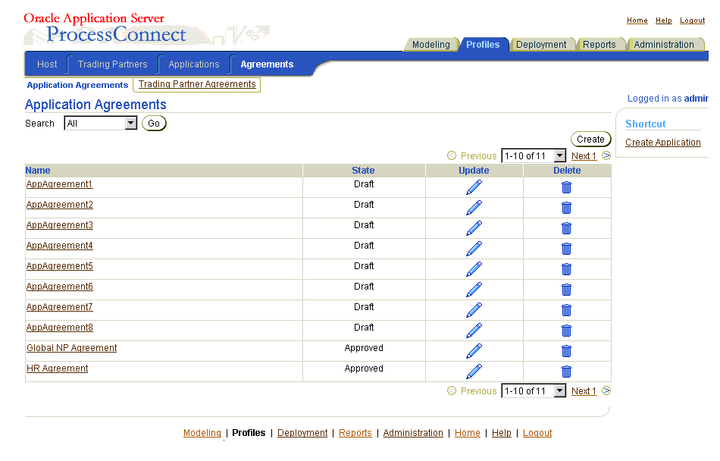Expand the bottom 1-10 of 11 page dropdown
720x461 pixels.
(534, 390)
